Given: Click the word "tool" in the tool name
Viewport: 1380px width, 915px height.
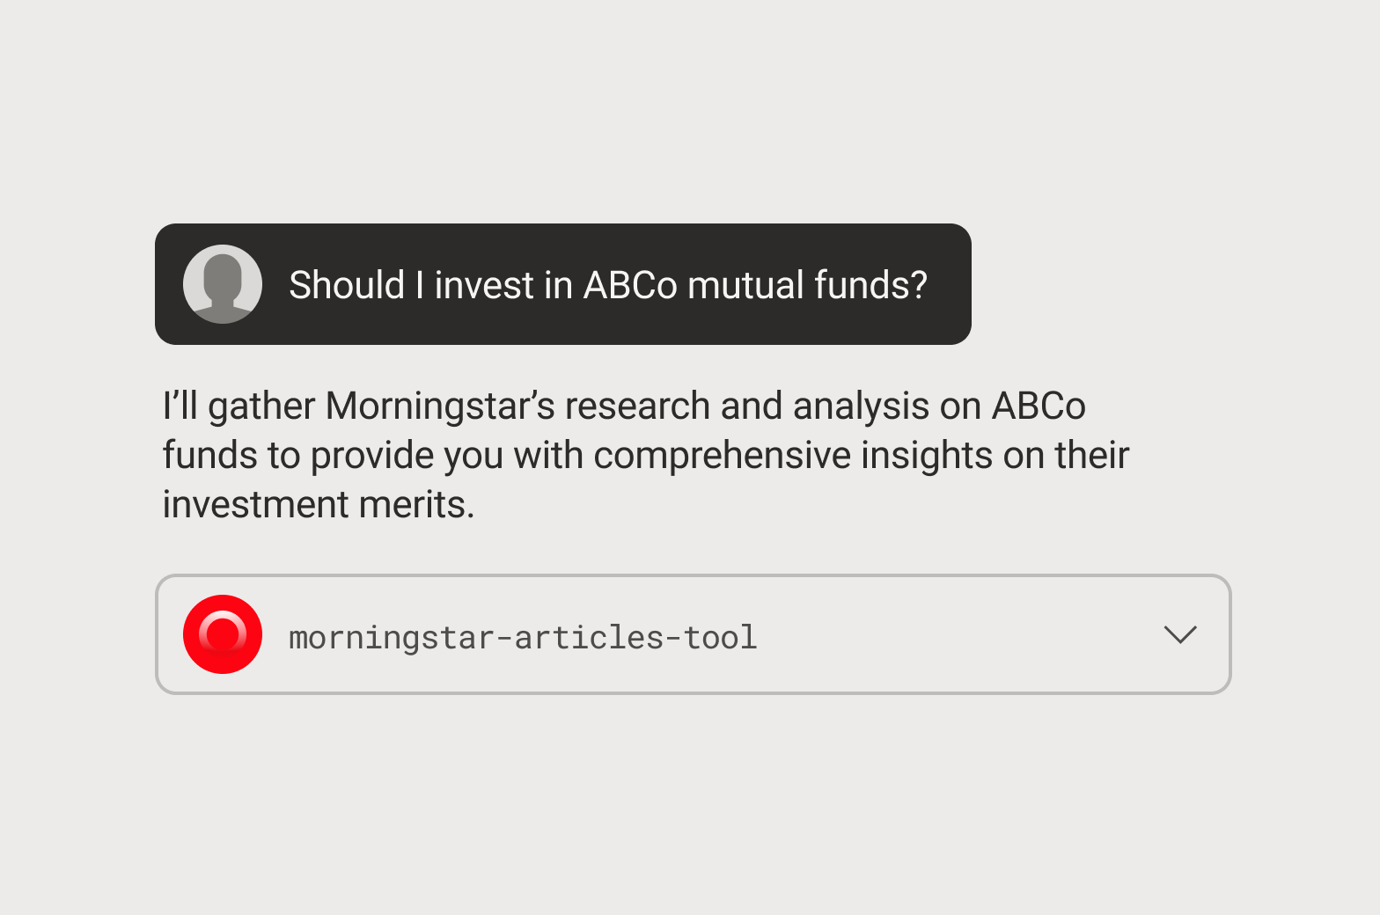Looking at the screenshot, I should [x=720, y=637].
